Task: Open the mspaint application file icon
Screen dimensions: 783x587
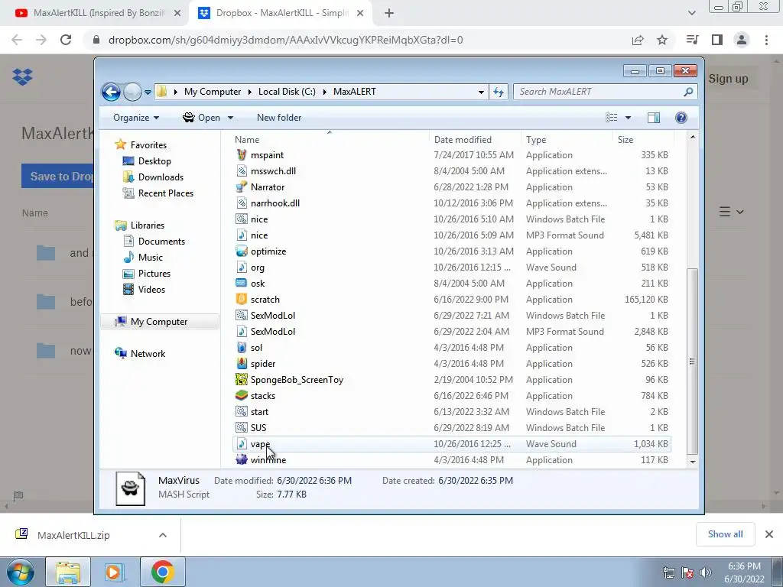Action: click(x=242, y=154)
